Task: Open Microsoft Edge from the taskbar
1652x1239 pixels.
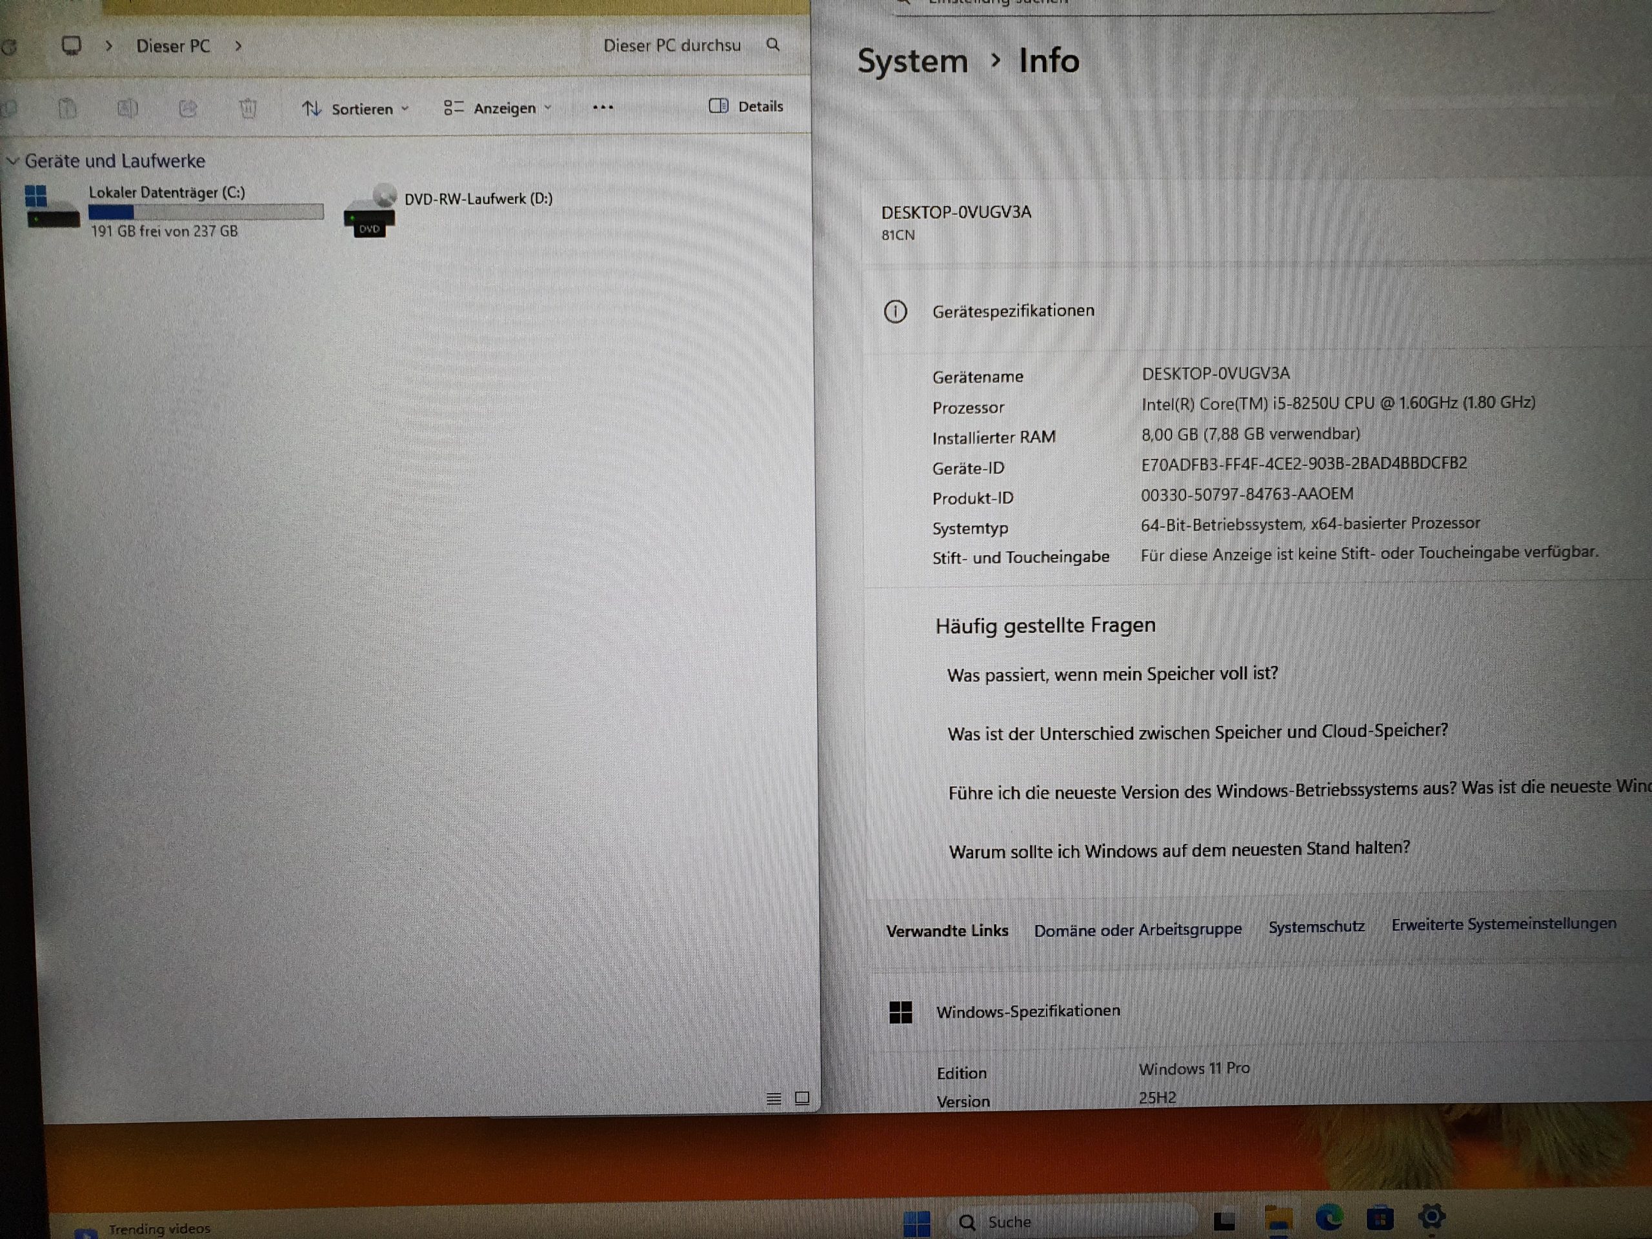Action: click(1329, 1218)
